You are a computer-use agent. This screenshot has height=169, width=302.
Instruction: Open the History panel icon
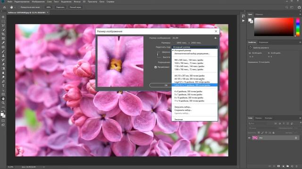pyautogui.click(x=243, y=16)
